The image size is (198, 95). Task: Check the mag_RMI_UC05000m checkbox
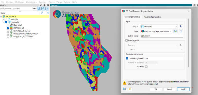[x=8, y=37]
